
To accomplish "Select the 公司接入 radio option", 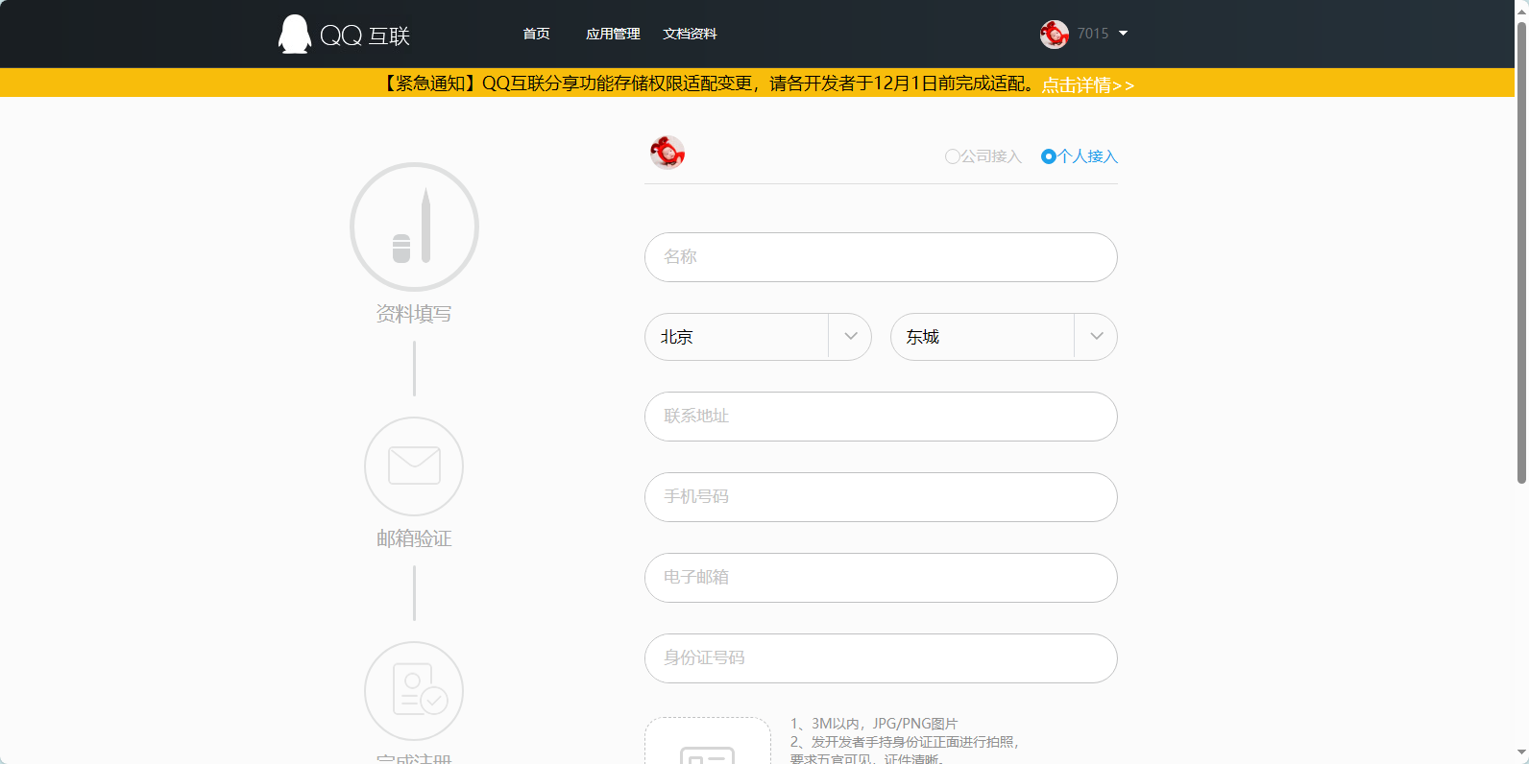I will (953, 156).
